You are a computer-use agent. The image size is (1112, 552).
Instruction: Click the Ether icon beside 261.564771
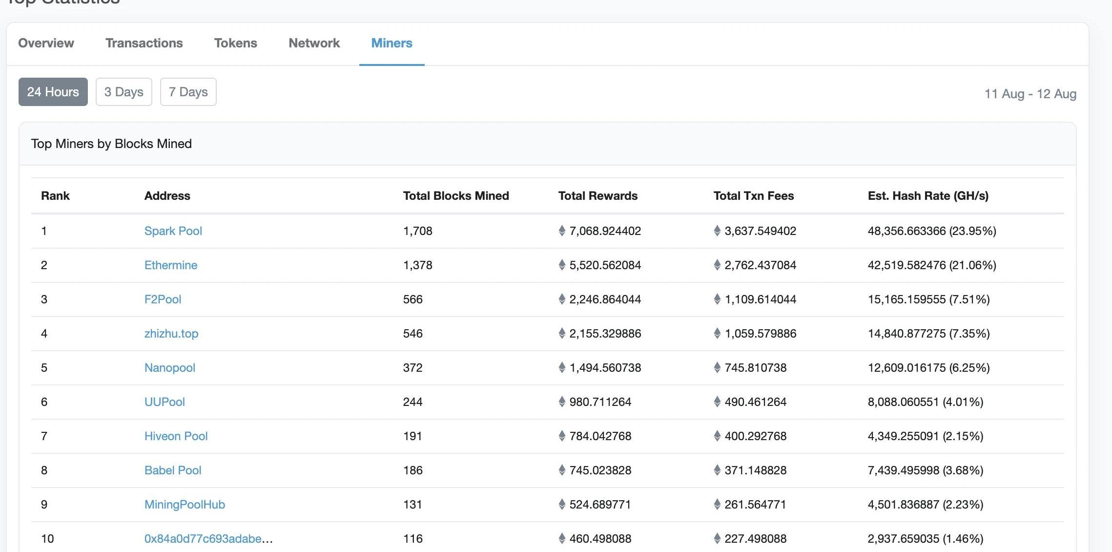point(717,504)
